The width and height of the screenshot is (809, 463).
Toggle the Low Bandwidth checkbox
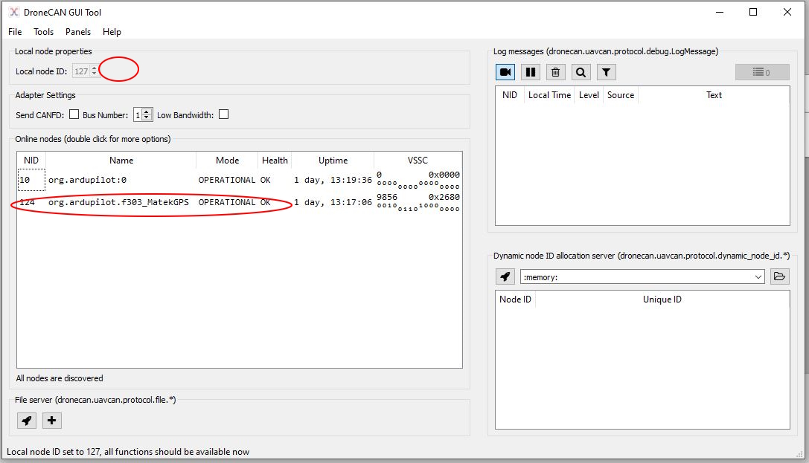pyautogui.click(x=223, y=114)
